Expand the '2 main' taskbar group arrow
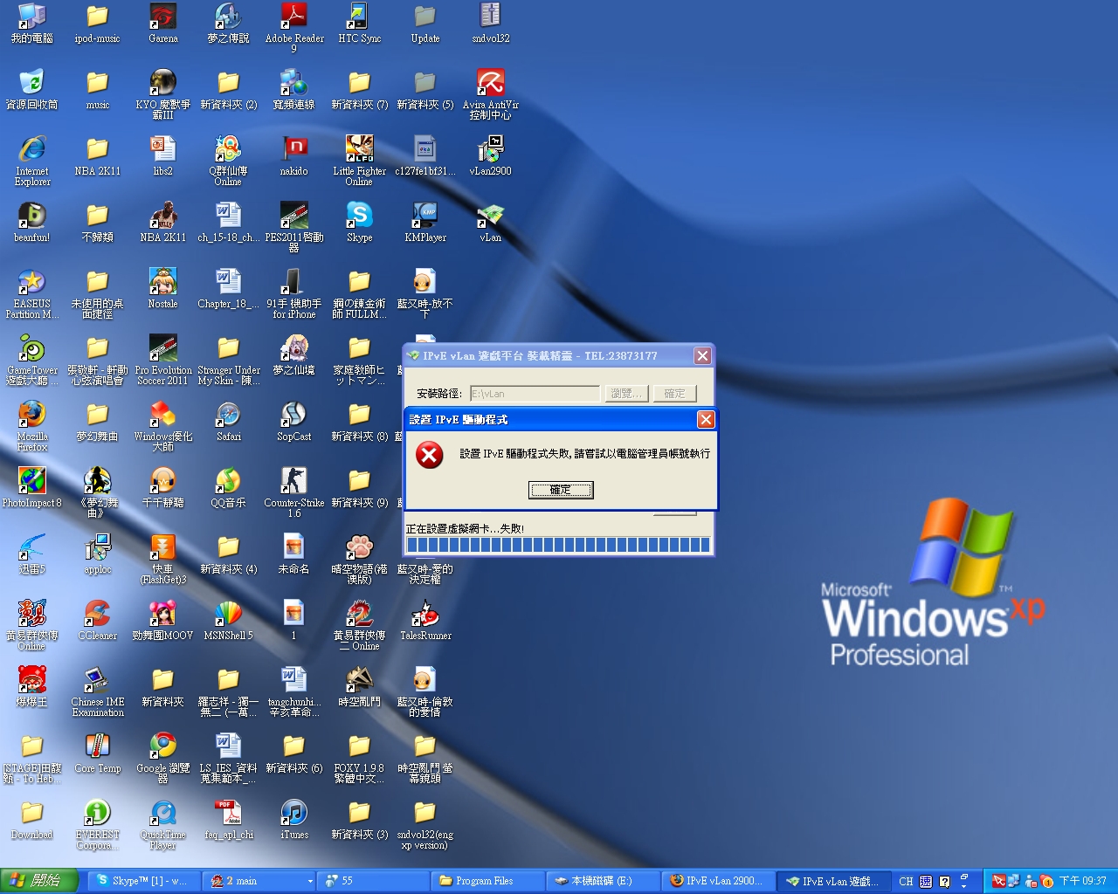 pyautogui.click(x=309, y=881)
